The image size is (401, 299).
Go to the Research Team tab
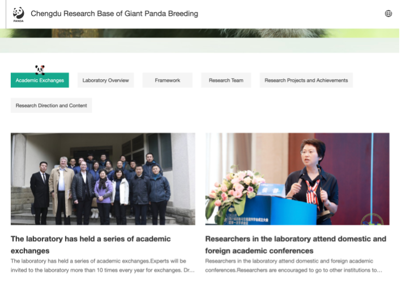226,80
